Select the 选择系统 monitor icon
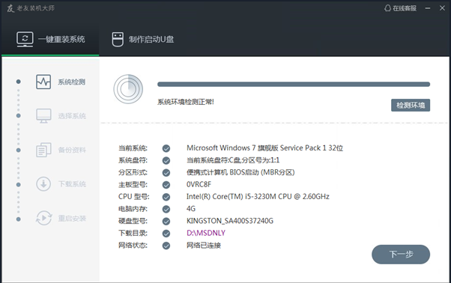The height and width of the screenshot is (283, 451). coord(43,116)
